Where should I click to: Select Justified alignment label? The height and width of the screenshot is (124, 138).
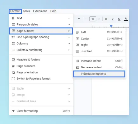click(86, 51)
